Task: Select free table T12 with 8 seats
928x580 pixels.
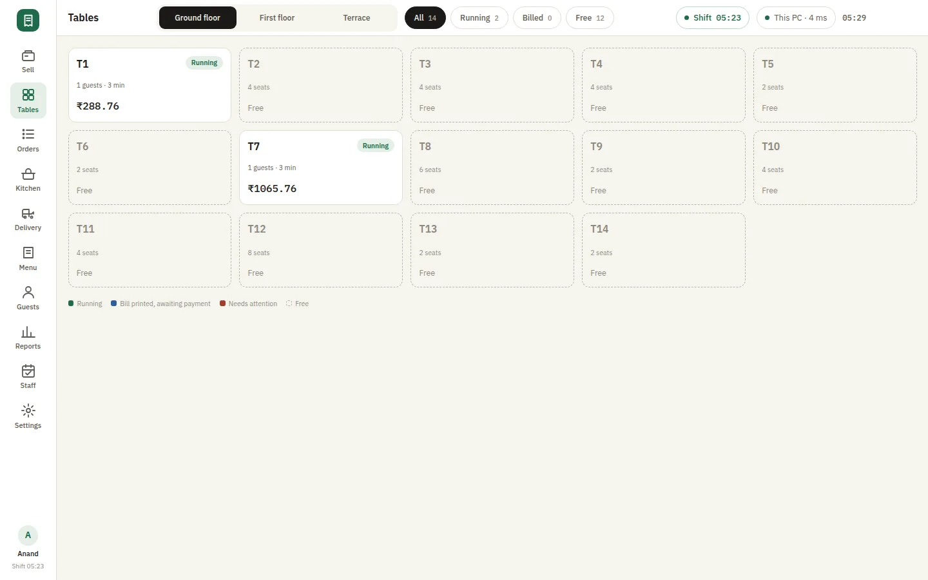Action: [321, 250]
